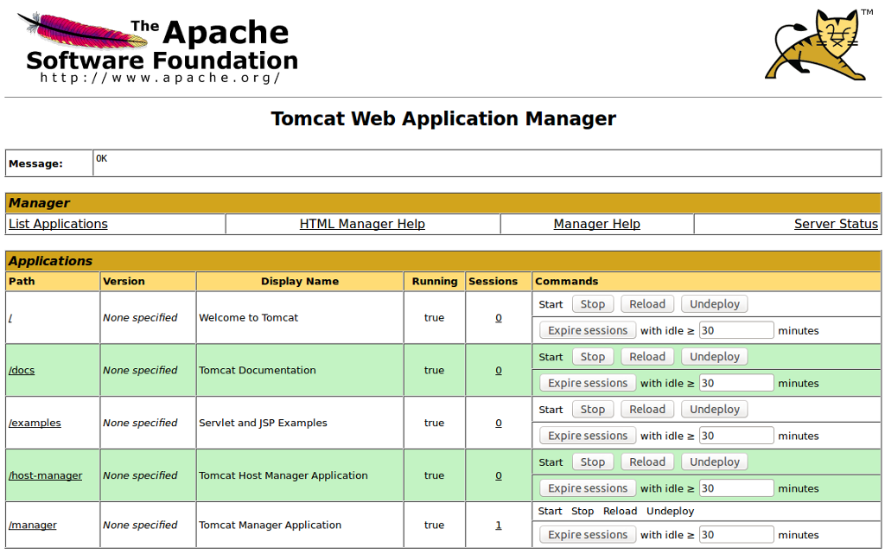
Task: Click the Tomcat cat logo
Action: click(x=818, y=45)
